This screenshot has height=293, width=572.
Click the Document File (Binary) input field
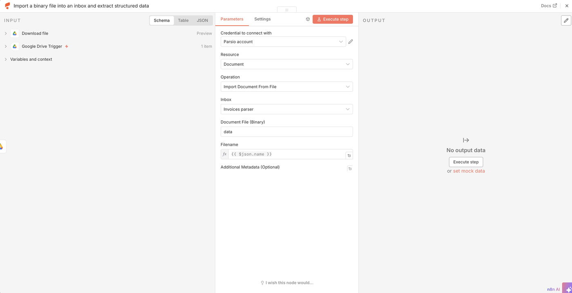point(286,132)
